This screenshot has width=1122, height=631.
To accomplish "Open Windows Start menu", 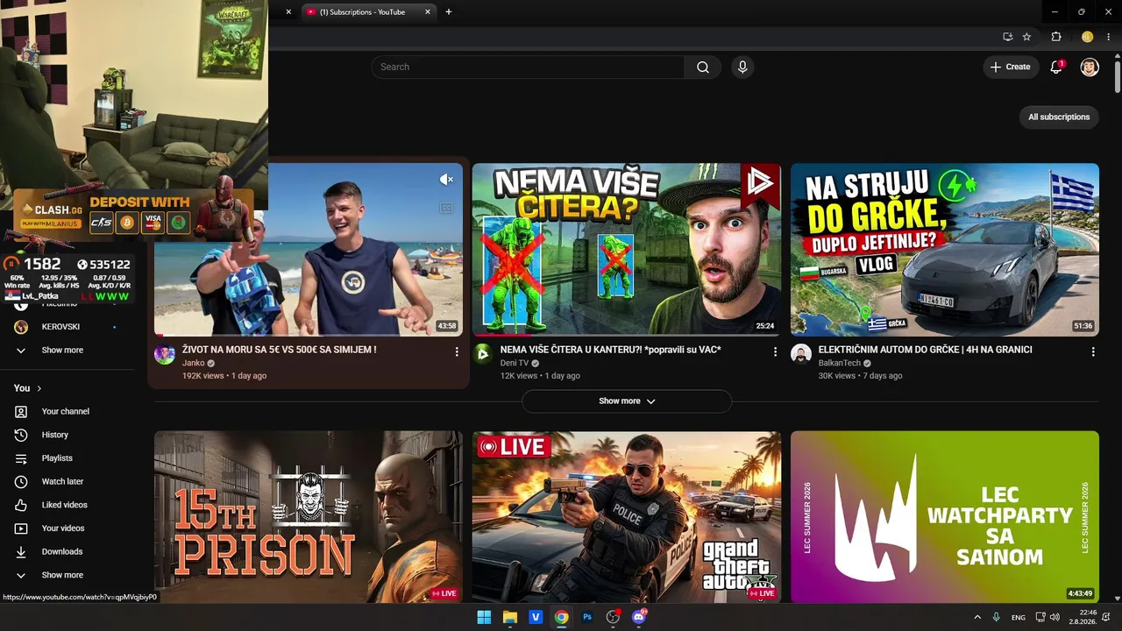I will click(x=484, y=617).
